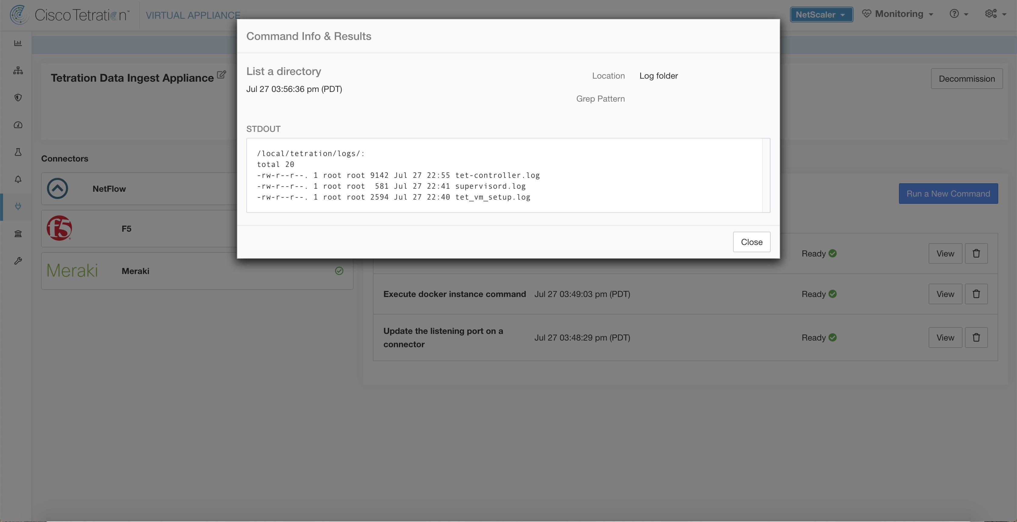Click the NetFlow connector icon
1017x522 pixels.
click(x=57, y=188)
